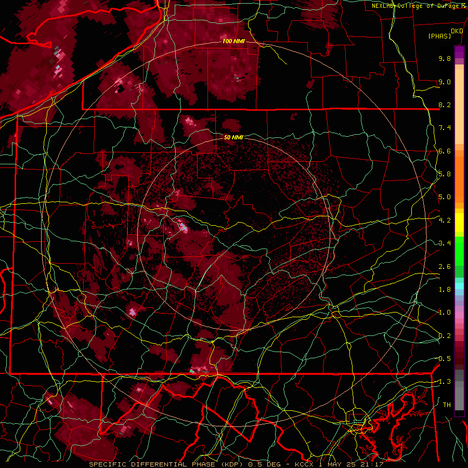Viewport: 468px width, 468px height.
Task: Click the "50 NMI" range ring label
Action: point(233,137)
